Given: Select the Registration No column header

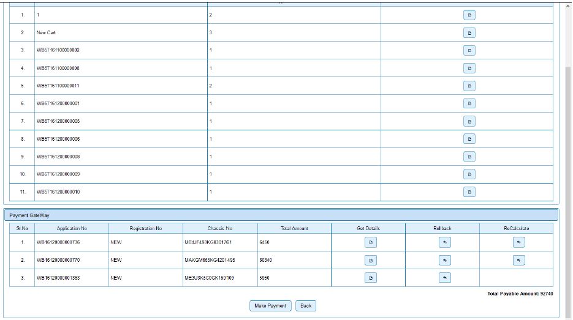Looking at the screenshot, I should [145, 228].
